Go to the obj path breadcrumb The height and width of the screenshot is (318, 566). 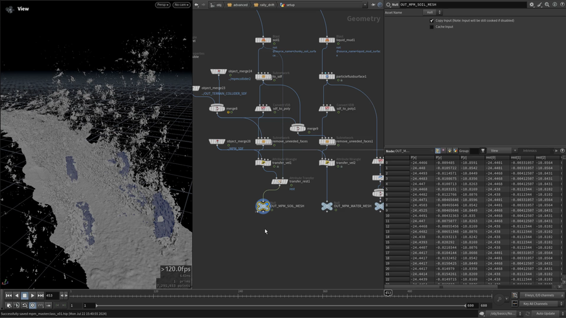pos(216,5)
